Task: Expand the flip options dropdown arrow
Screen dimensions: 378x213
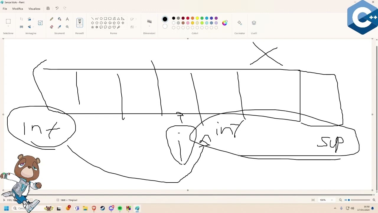Action: pyautogui.click(x=33, y=27)
